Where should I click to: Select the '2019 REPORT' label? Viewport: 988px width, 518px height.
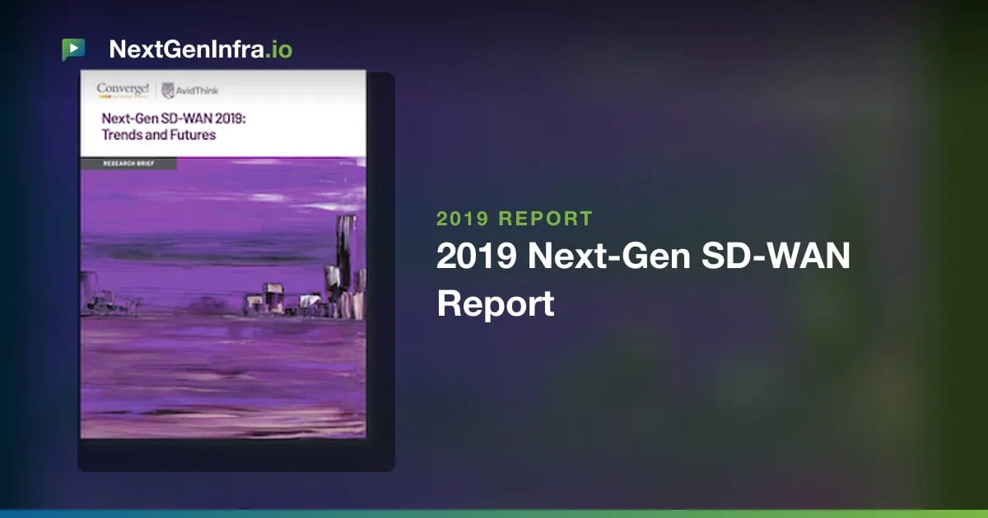point(515,219)
